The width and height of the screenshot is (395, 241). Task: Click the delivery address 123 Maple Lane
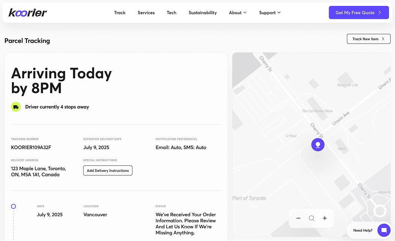tap(38, 171)
